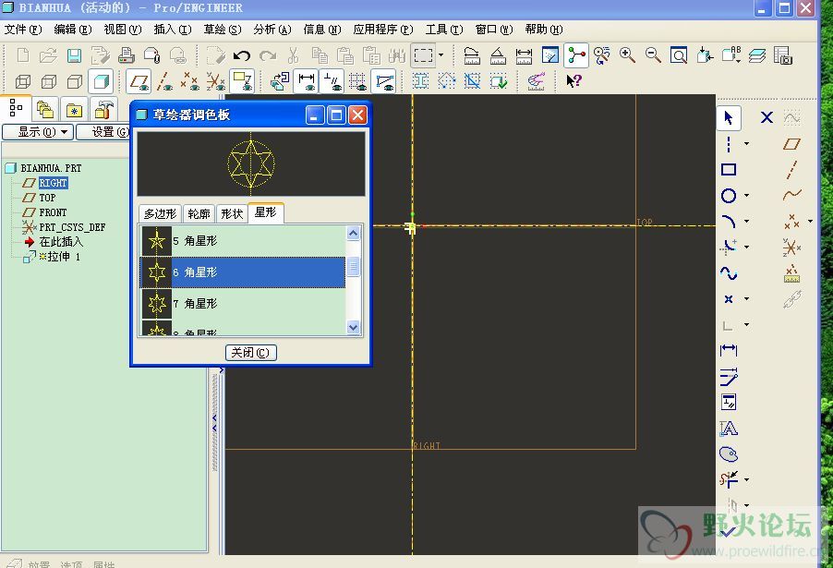
Task: Print using the printer toolbar icon
Action: [x=126, y=55]
